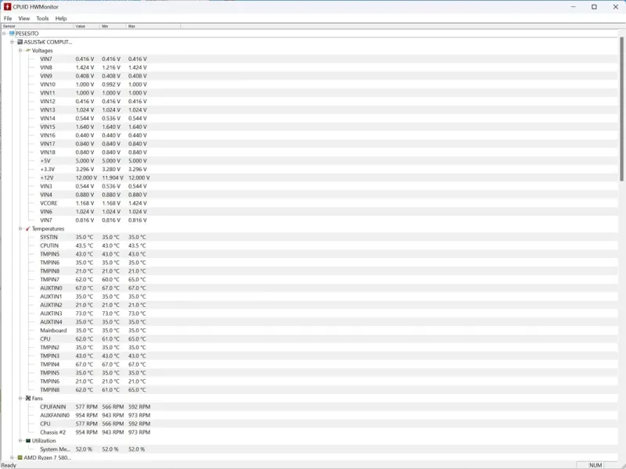Collapse the Fans section
The image size is (626, 469).
[x=20, y=398]
